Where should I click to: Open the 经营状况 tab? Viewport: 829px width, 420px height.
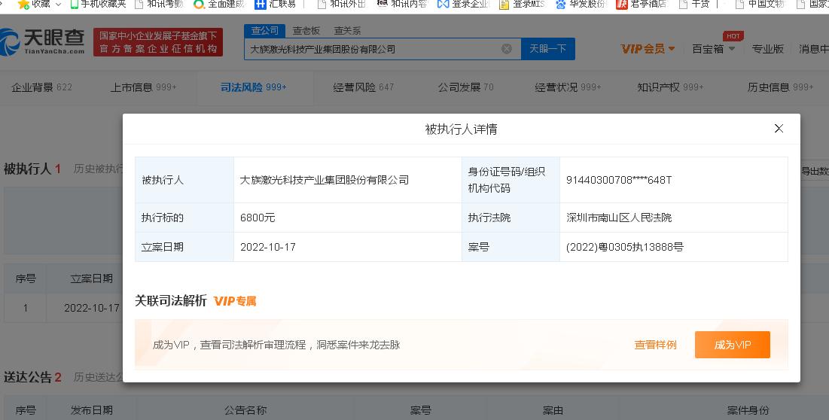point(568,87)
